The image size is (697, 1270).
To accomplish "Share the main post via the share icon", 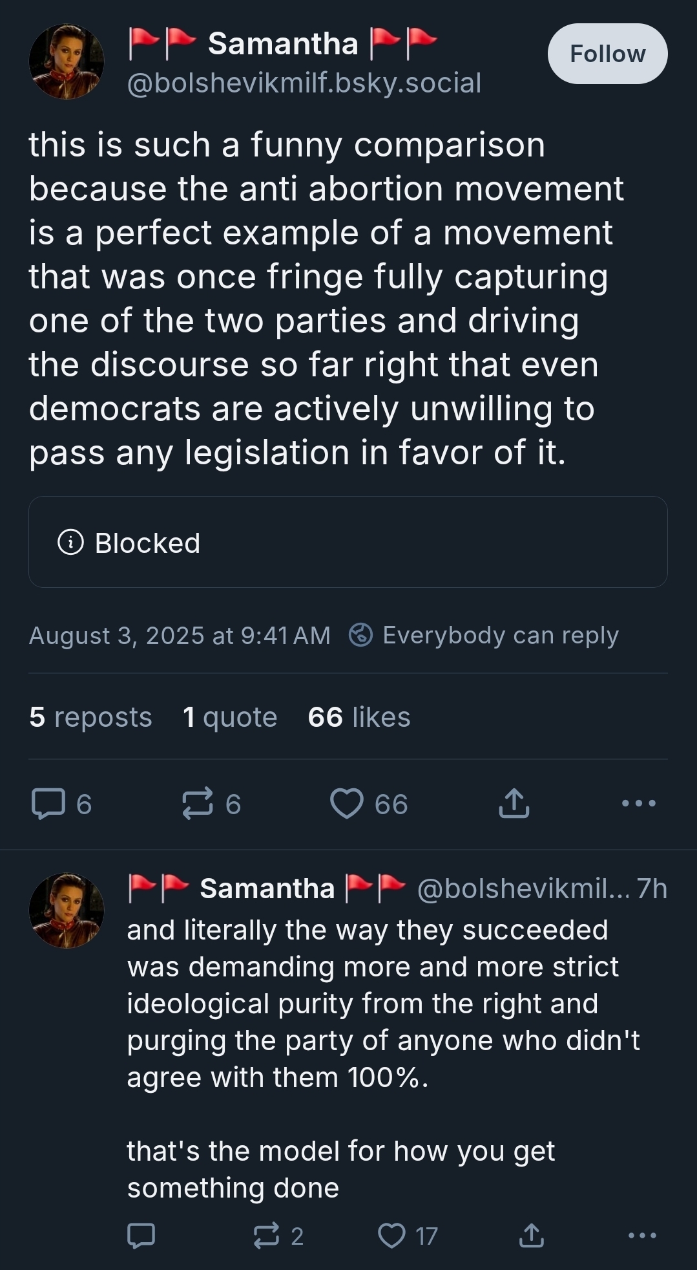I will click(x=514, y=804).
